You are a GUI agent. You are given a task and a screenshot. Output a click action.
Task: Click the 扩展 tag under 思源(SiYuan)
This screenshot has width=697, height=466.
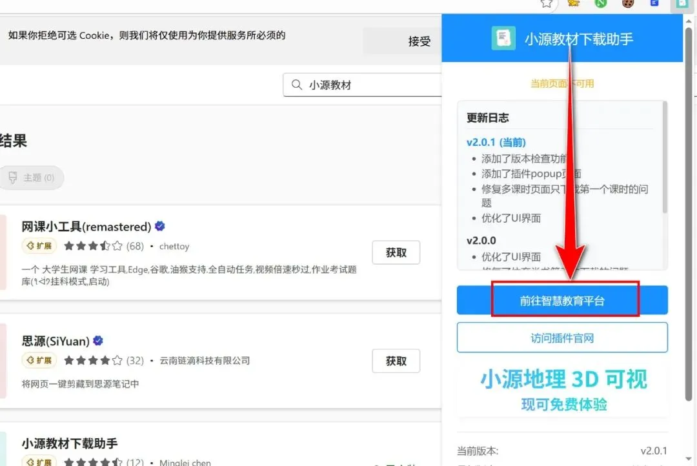coord(39,360)
